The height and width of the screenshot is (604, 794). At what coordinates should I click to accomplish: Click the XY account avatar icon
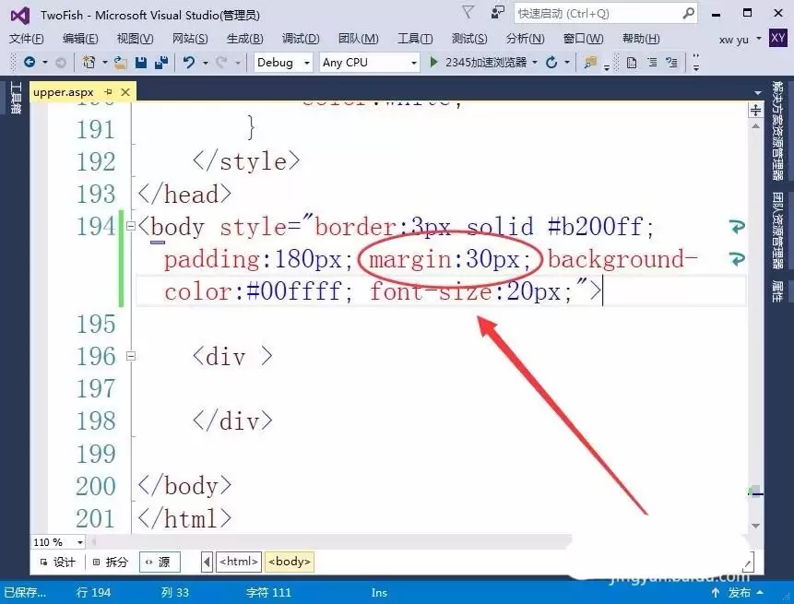point(779,39)
